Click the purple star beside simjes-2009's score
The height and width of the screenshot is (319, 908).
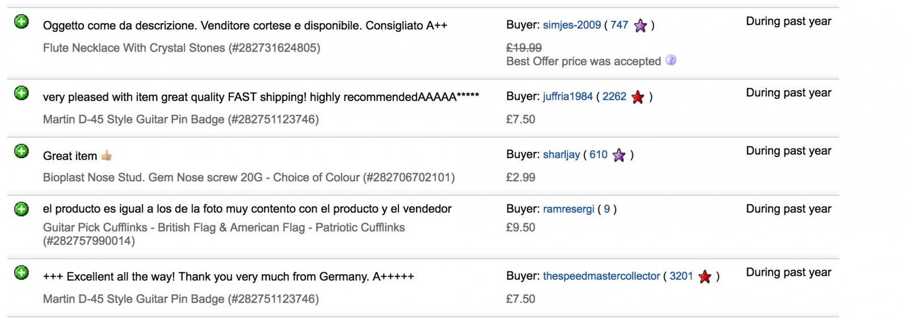640,25
